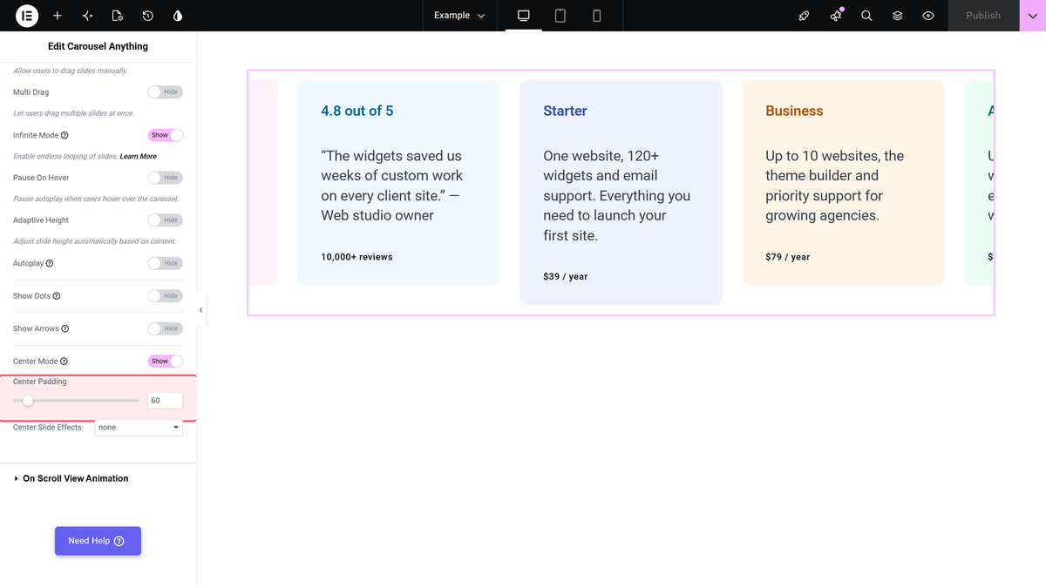Image resolution: width=1046 pixels, height=588 pixels.
Task: Click the Center Padding value field
Action: 165,401
